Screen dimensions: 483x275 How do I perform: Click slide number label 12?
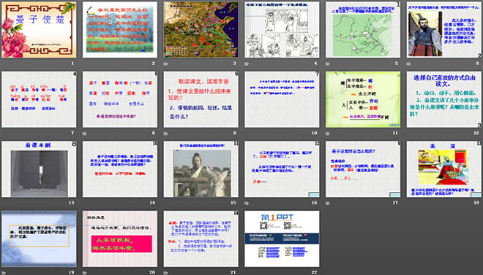point(476,133)
